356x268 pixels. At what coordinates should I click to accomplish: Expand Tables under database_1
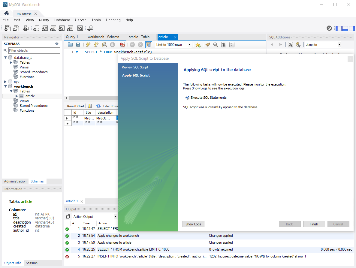[11, 62]
